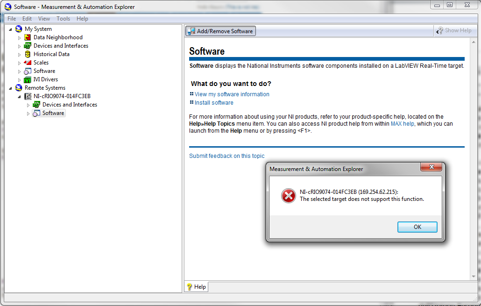Select Remote Systems tree item
Image resolution: width=481 pixels, height=306 pixels.
(45, 88)
